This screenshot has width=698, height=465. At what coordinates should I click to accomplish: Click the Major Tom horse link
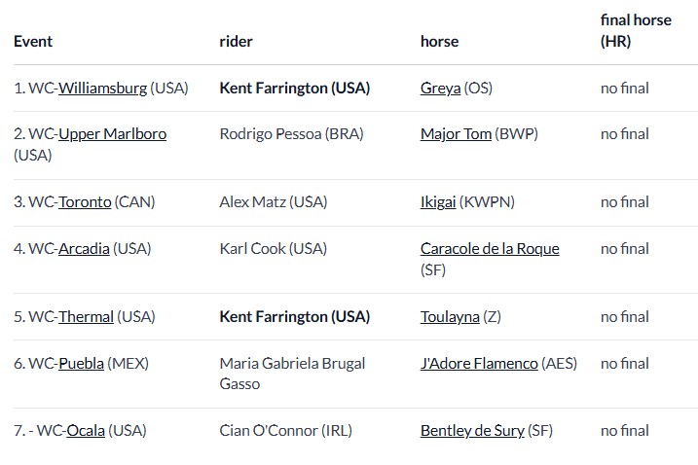456,134
